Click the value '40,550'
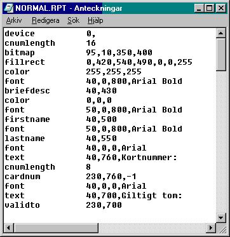Image resolution: width=230 pixels, height=237 pixels. coord(101,139)
